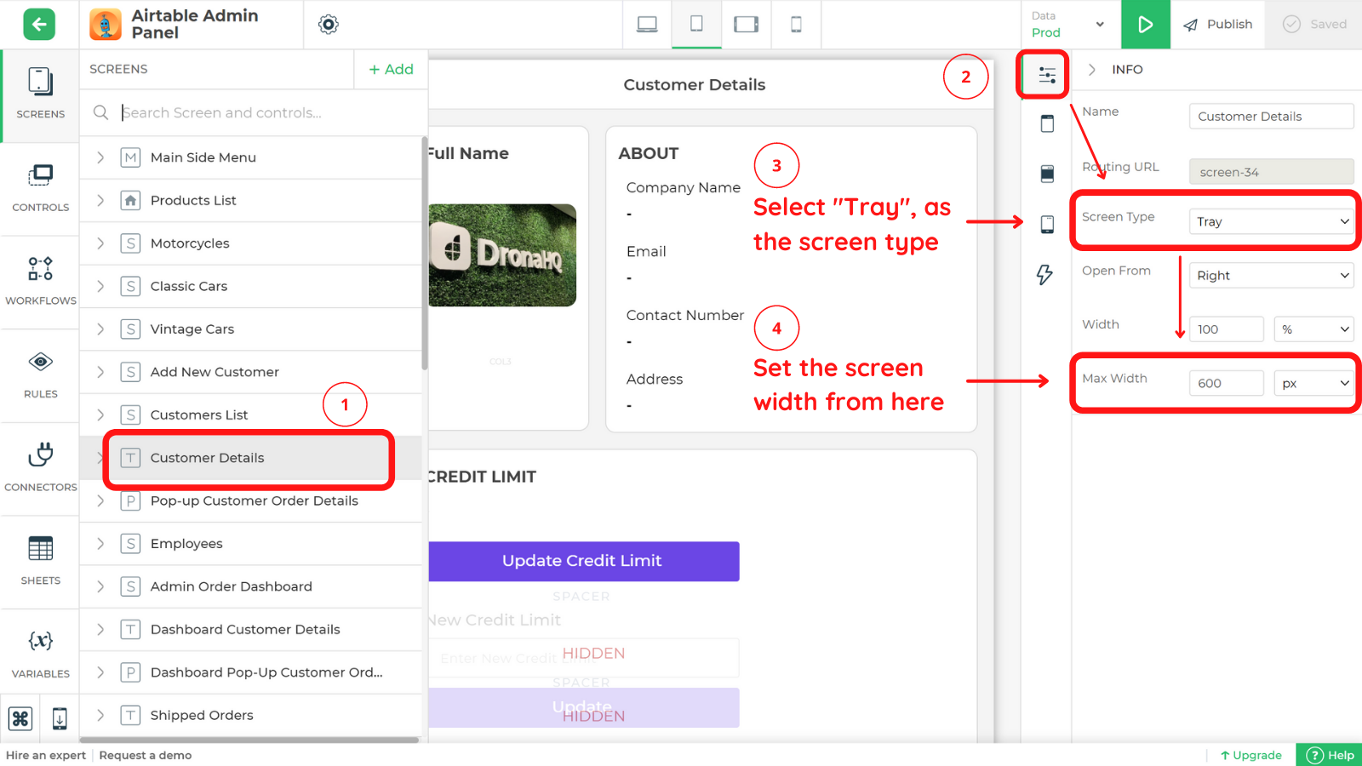Click the Publish button
The width and height of the screenshot is (1362, 766).
coord(1218,25)
